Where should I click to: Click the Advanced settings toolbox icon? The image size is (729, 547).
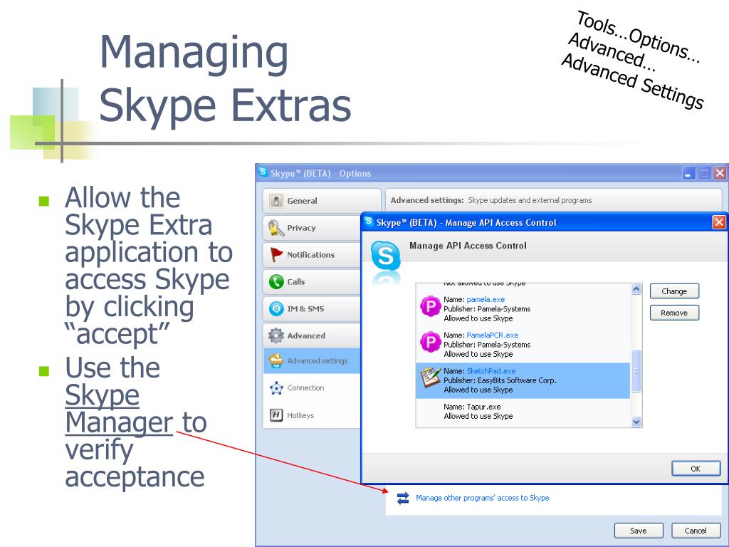pos(276,361)
